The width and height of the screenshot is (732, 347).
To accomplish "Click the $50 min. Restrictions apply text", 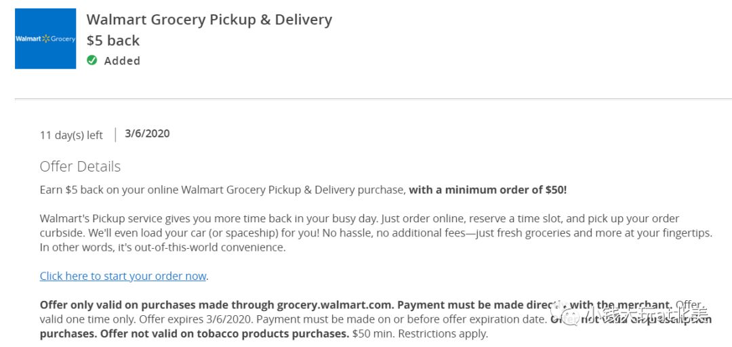I will click(420, 334).
